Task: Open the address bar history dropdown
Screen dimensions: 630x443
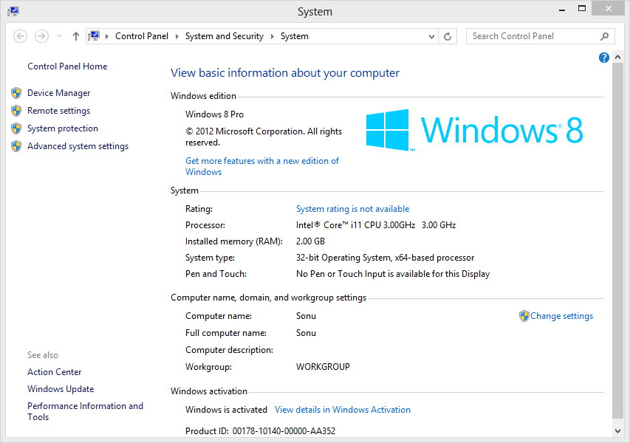Action: point(431,35)
